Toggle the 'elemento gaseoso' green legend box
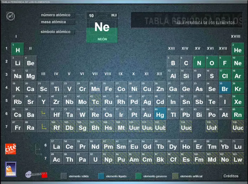248x184 pixels. pyautogui.click(x=139, y=176)
